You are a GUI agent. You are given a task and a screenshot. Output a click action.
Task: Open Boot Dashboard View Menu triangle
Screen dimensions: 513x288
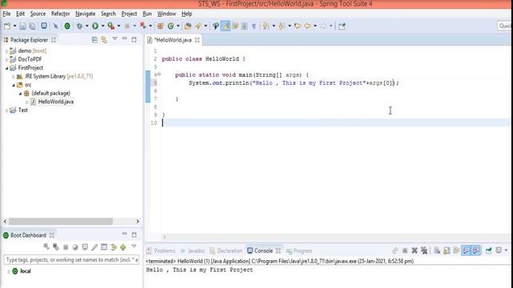click(134, 246)
